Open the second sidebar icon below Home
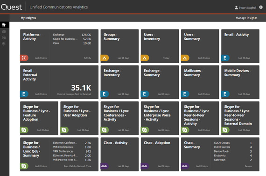Image resolution: width=266 pixels, height=176 pixels. tap(4, 31)
